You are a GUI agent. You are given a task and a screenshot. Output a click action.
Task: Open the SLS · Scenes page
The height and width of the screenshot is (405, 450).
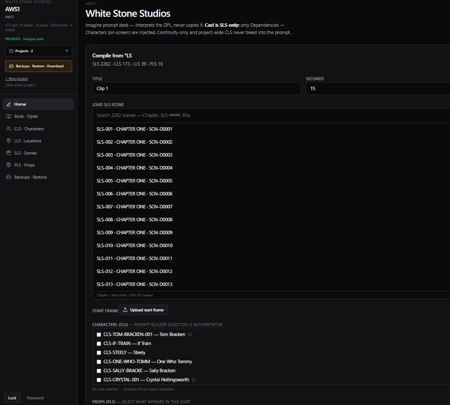(38, 153)
